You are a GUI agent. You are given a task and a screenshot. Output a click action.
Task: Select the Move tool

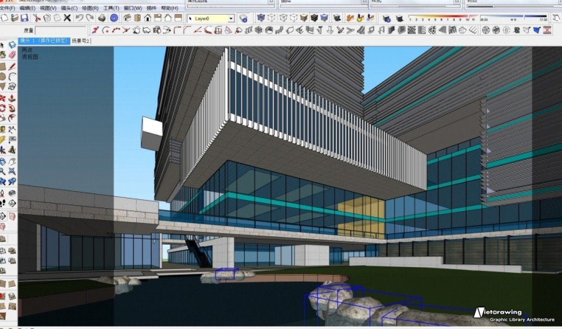(3, 98)
